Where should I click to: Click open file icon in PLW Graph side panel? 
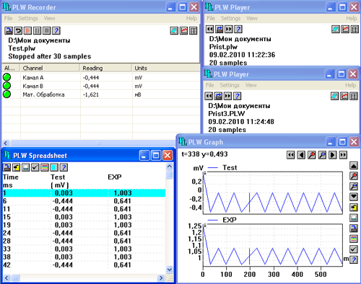354,228
